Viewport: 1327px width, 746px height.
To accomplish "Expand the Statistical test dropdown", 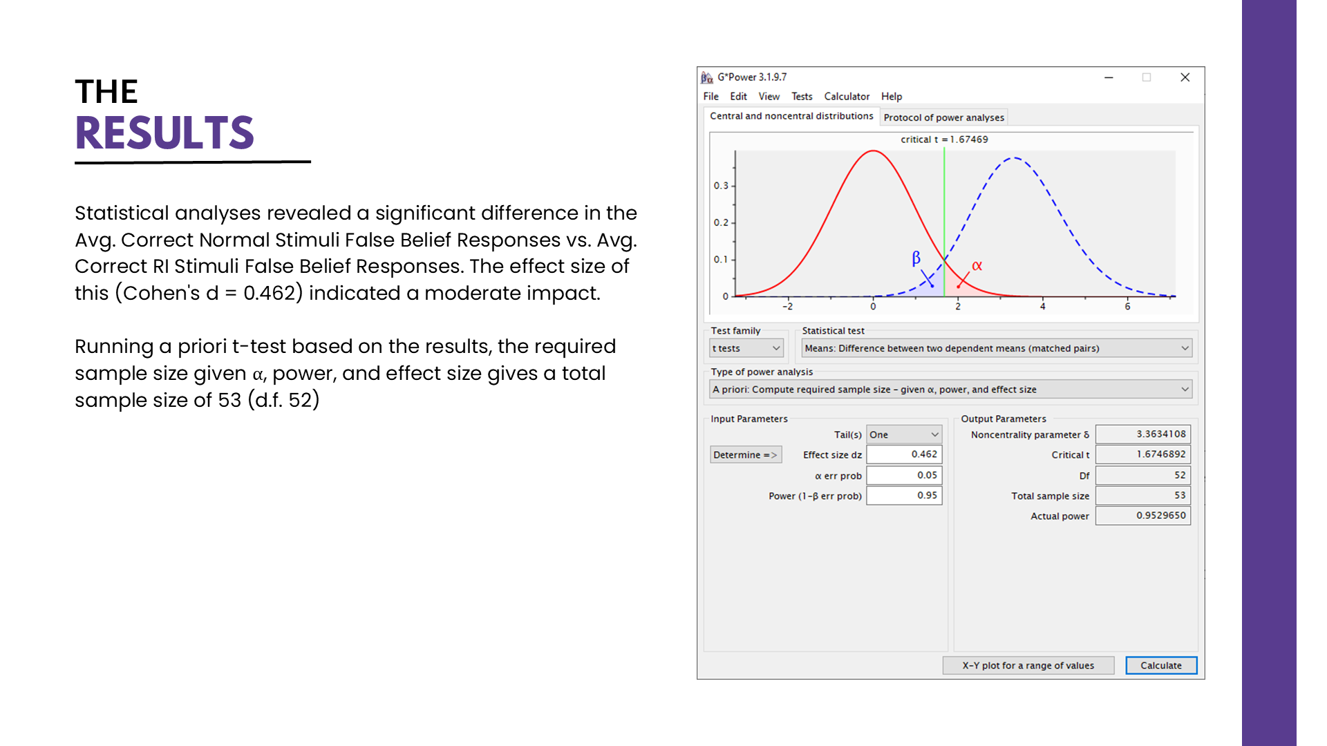I will pos(996,348).
